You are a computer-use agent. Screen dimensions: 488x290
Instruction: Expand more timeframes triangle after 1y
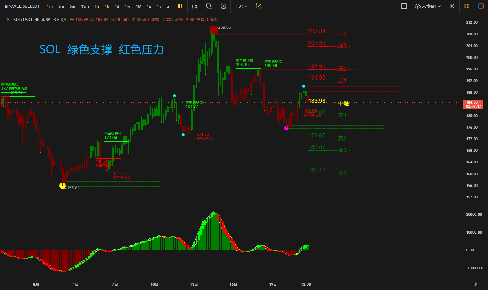coord(168,6)
